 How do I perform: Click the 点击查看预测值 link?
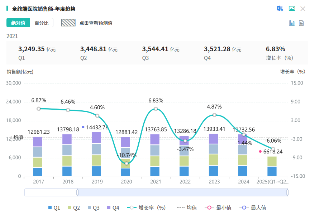coord(96,23)
